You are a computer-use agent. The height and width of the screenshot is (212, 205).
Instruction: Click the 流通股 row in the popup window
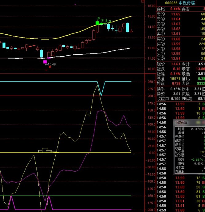pos(190,171)
